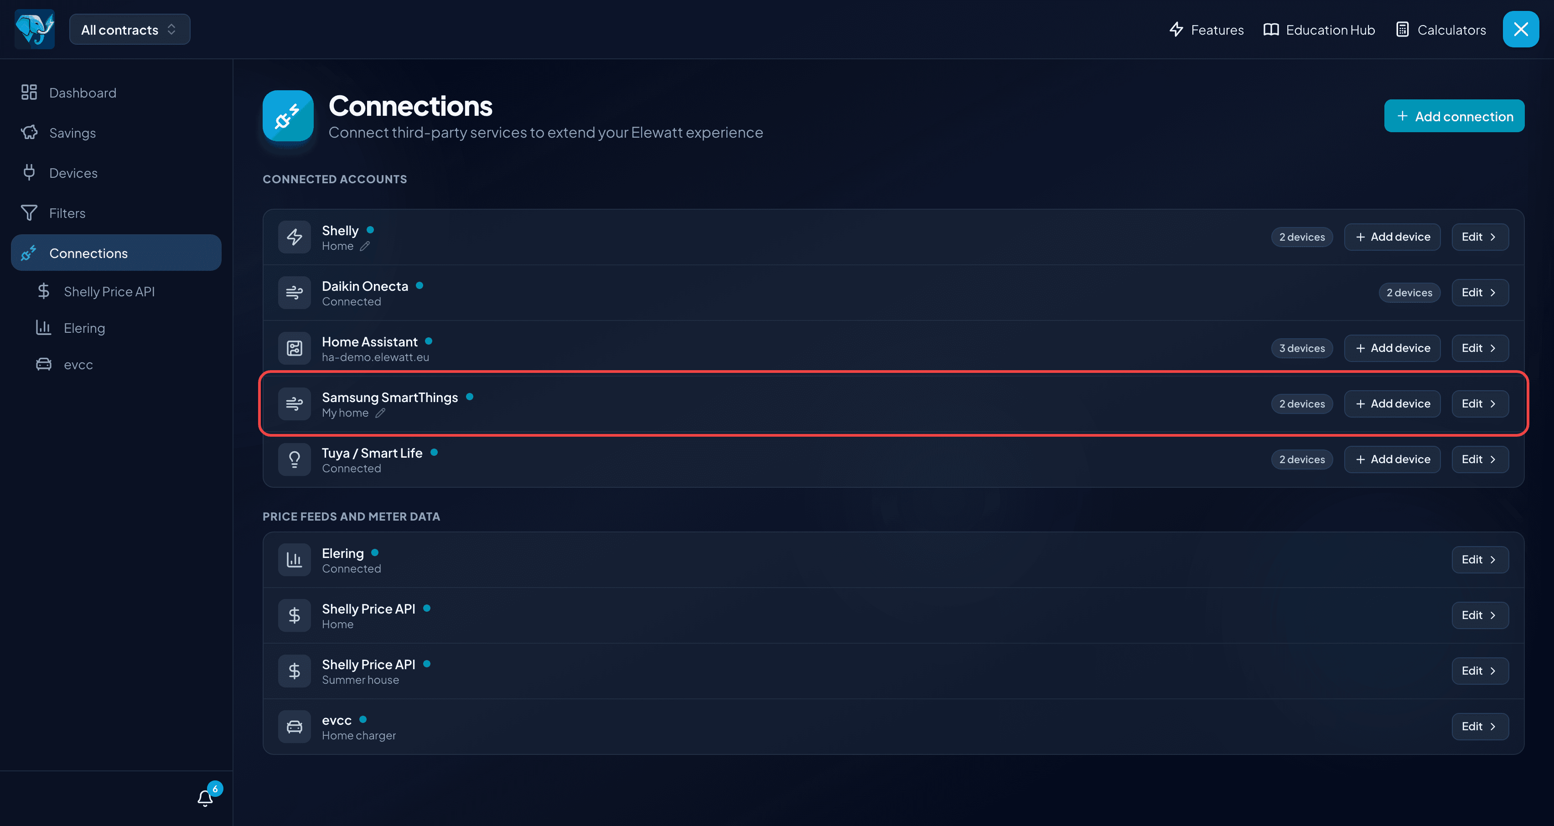Click Daikin Onecta 2 devices badge
The image size is (1554, 826).
point(1409,292)
